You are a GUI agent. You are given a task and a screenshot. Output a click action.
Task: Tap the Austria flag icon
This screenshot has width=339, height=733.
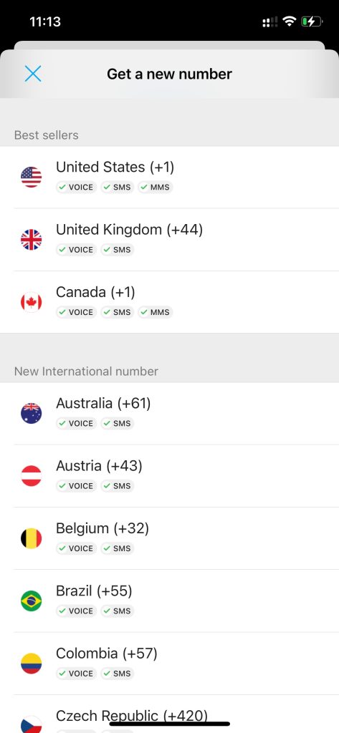(x=32, y=476)
